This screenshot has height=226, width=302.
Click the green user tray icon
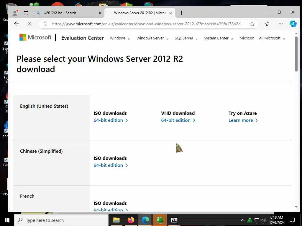[x=250, y=220]
